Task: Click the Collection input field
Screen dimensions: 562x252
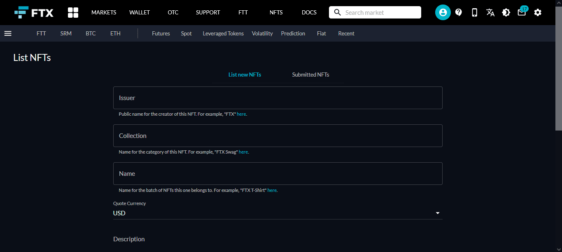Action: [278, 135]
